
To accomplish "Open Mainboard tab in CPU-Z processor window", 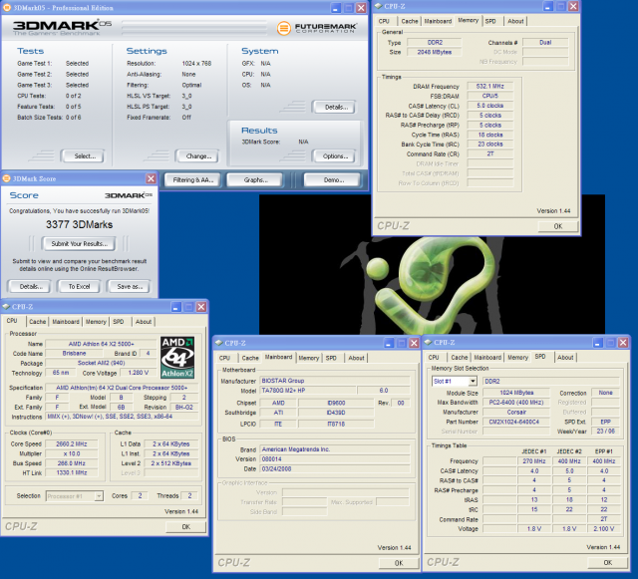I will pos(66,322).
